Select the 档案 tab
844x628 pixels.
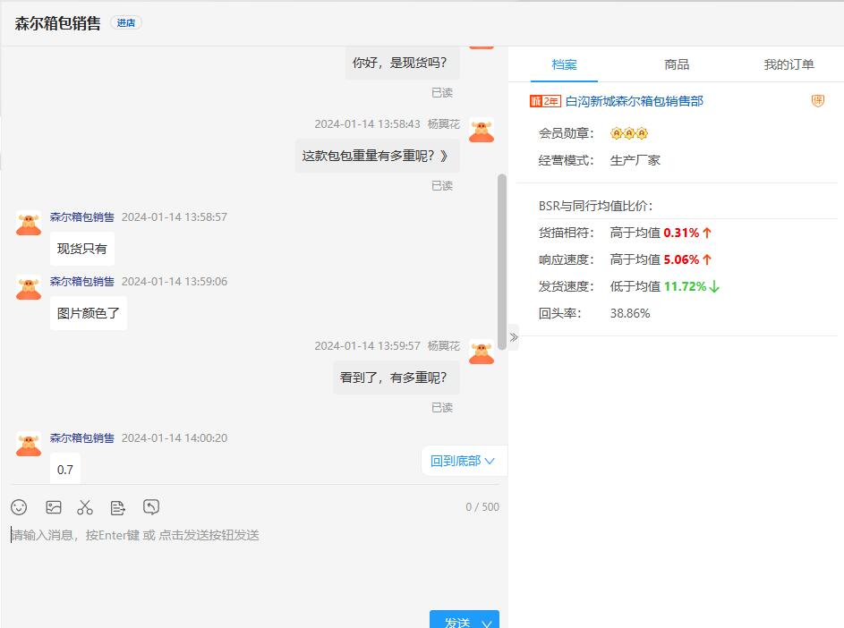point(564,64)
